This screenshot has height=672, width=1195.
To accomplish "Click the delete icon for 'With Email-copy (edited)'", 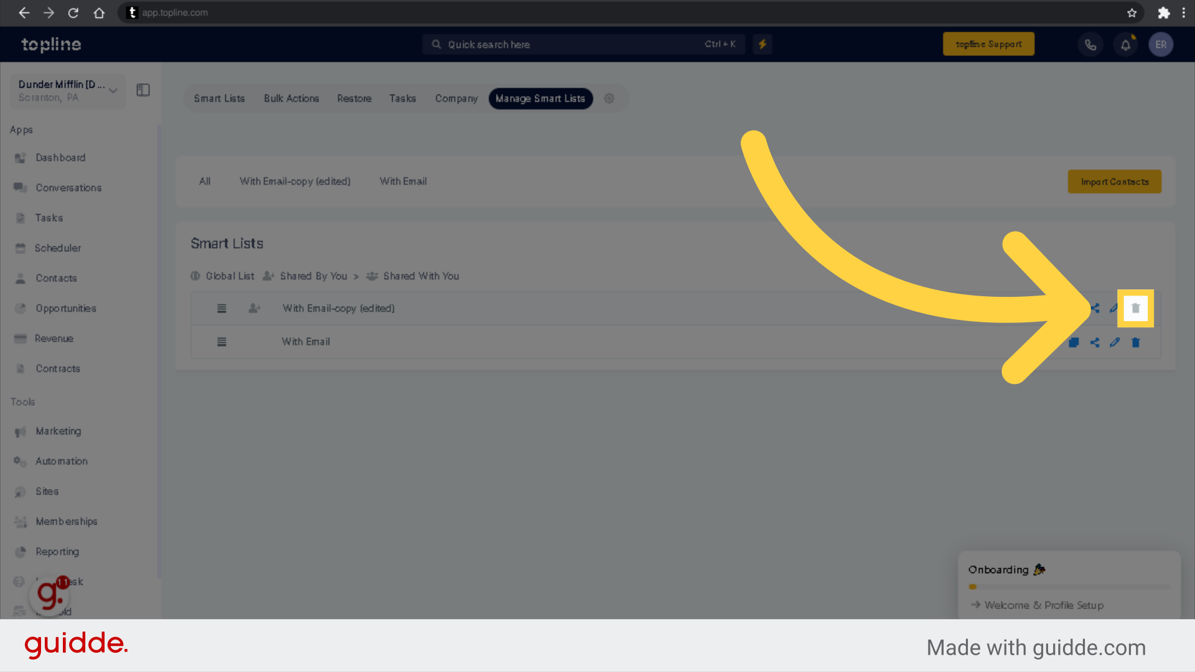I will tap(1135, 309).
